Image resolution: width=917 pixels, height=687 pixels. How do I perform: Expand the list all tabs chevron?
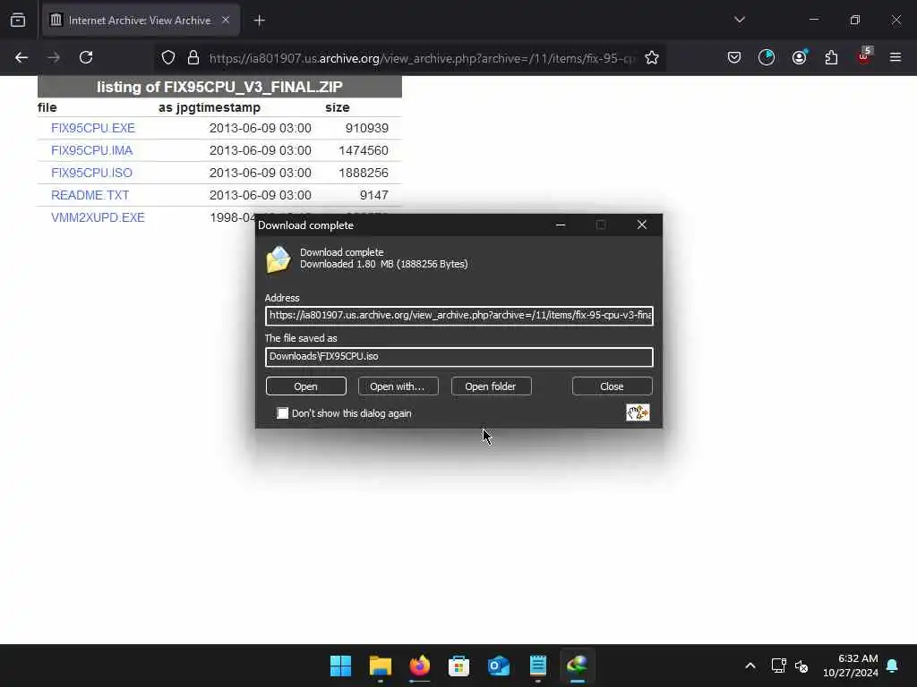(739, 20)
